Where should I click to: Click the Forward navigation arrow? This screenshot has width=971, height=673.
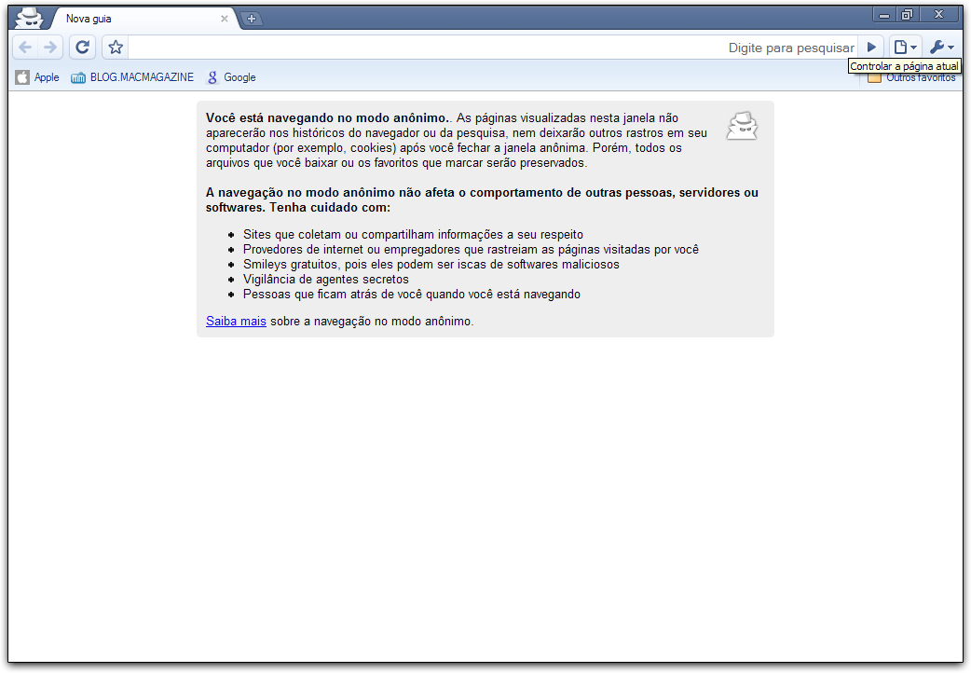point(50,48)
